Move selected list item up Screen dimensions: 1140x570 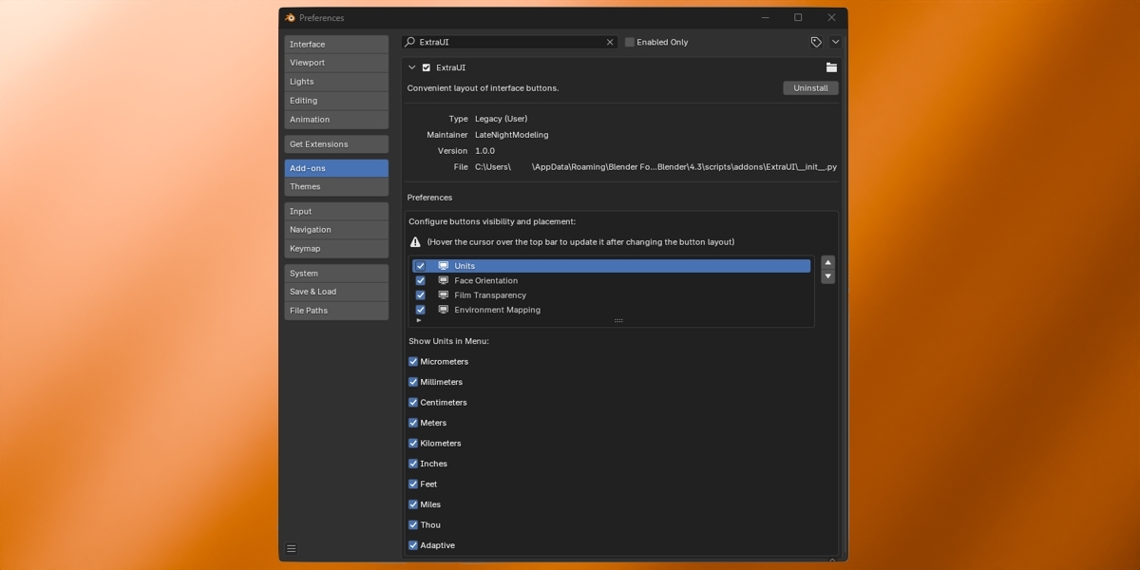tap(827, 263)
